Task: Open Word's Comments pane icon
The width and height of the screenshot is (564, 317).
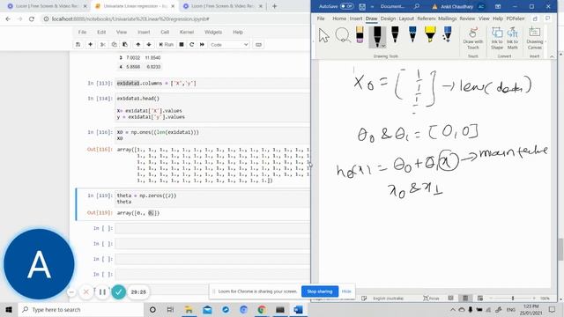Action: click(547, 18)
